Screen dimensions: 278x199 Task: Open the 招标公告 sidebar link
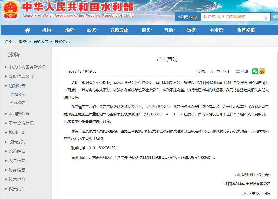(x=18, y=103)
